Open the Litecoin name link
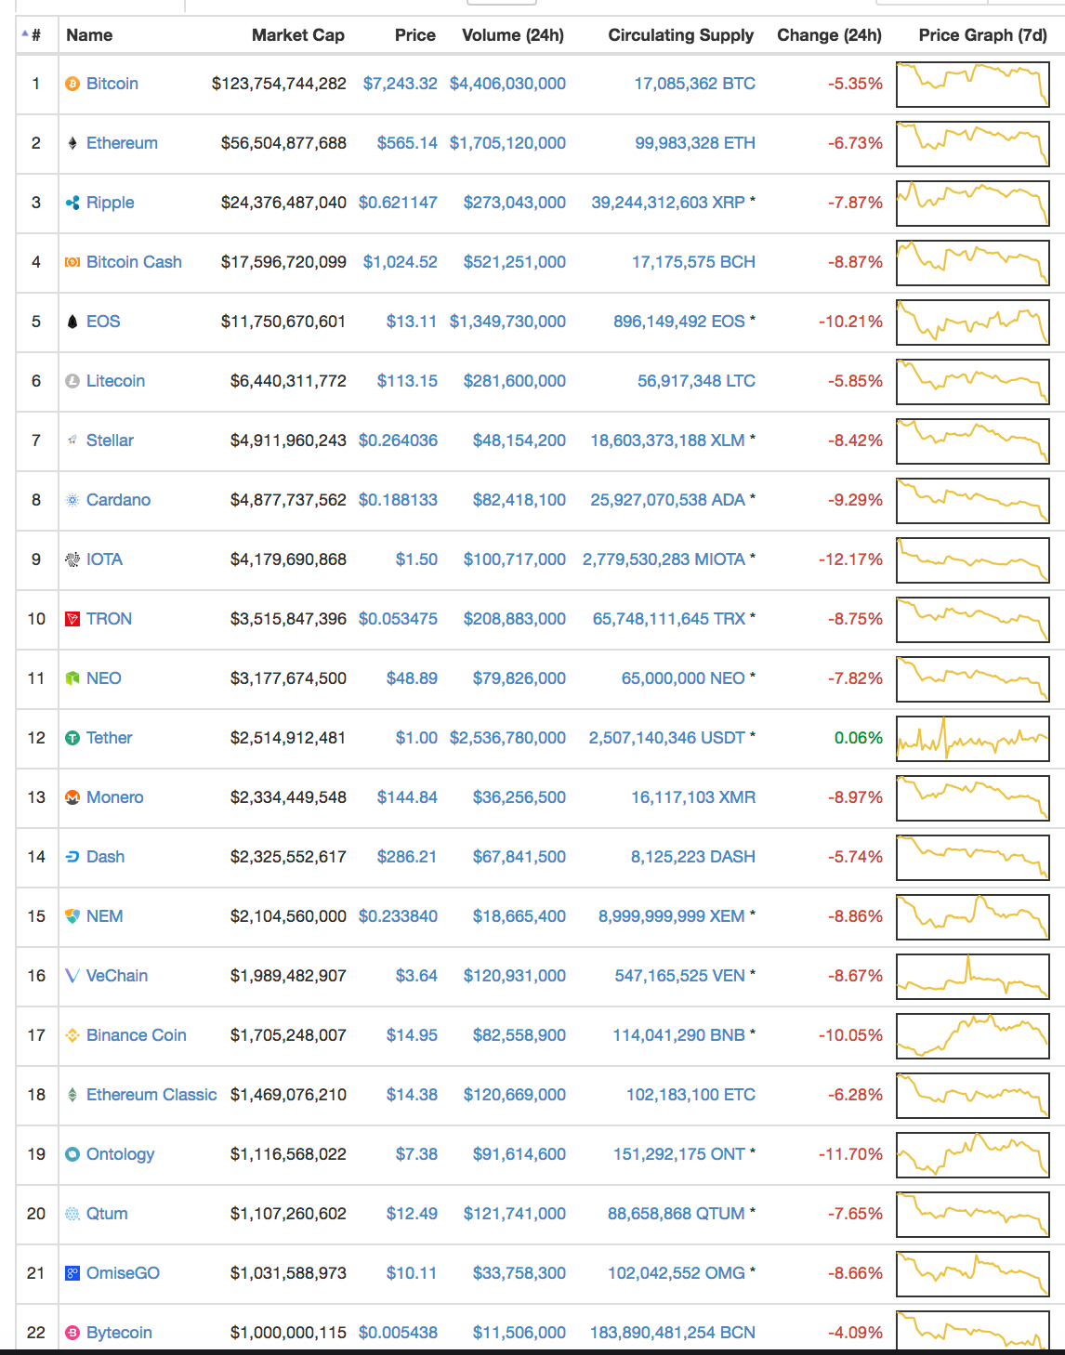 coord(115,381)
